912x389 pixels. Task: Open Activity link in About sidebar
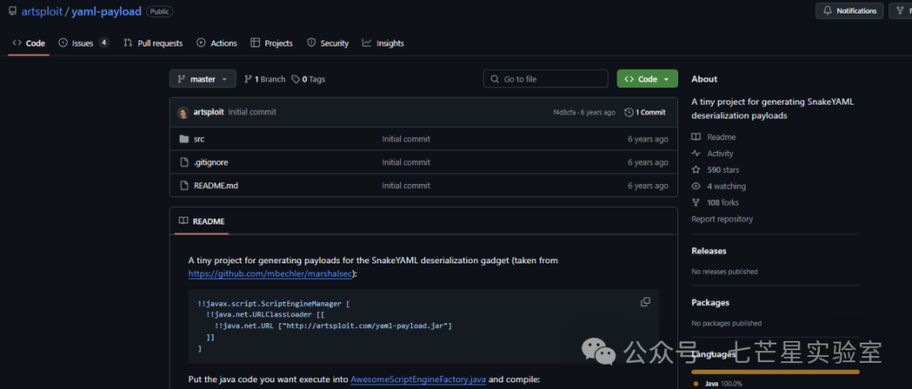pyautogui.click(x=720, y=154)
